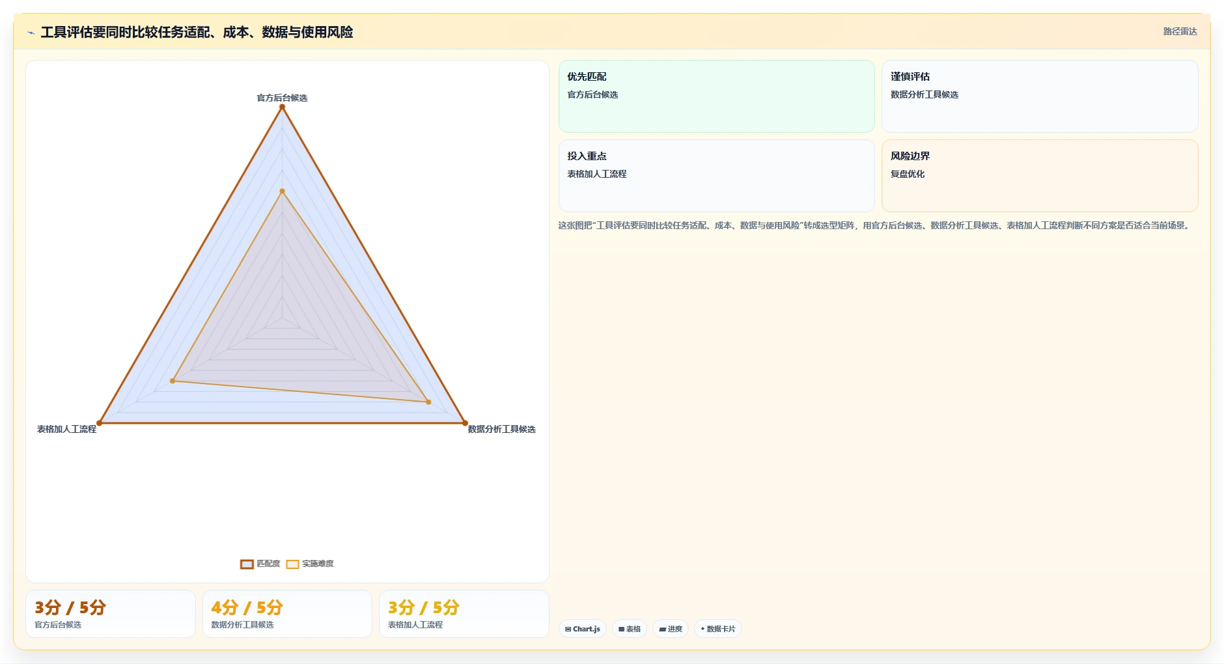
Task: Click the 实施难度 point on 表格加人工流程 axis
Action: pos(173,381)
